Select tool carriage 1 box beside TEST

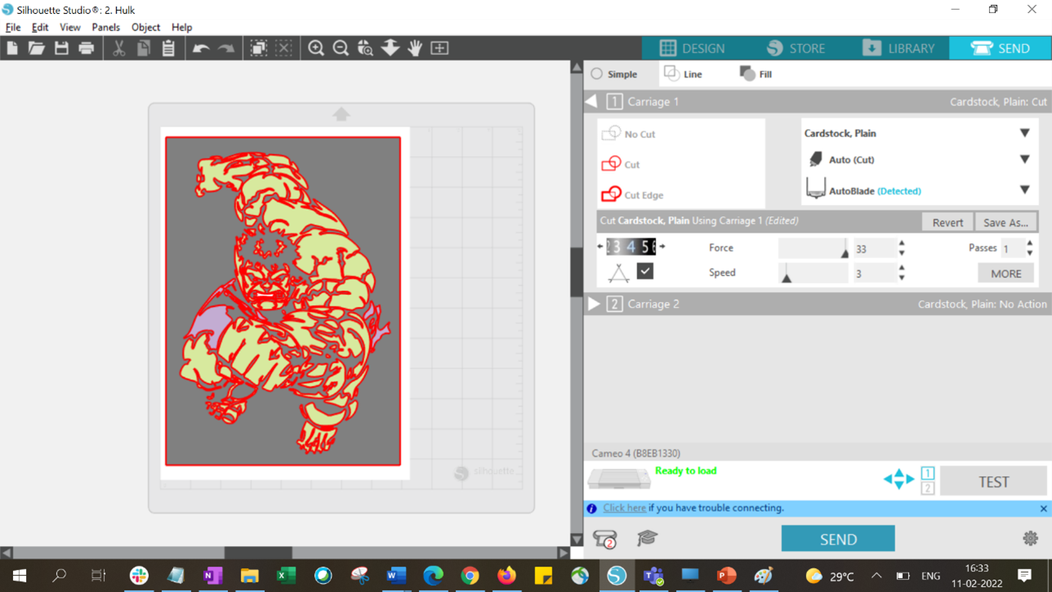(x=927, y=474)
